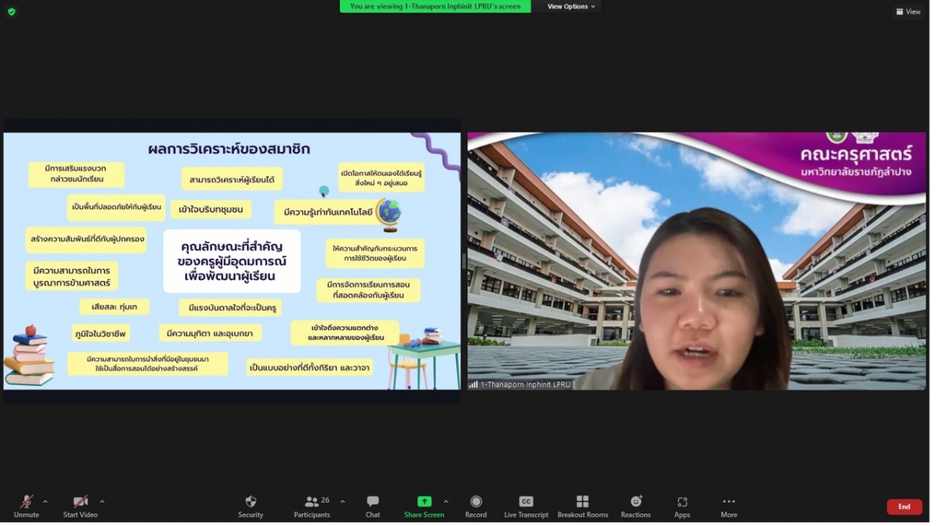Image resolution: width=936 pixels, height=526 pixels.
Task: Start recording with Record button
Action: [476, 502]
